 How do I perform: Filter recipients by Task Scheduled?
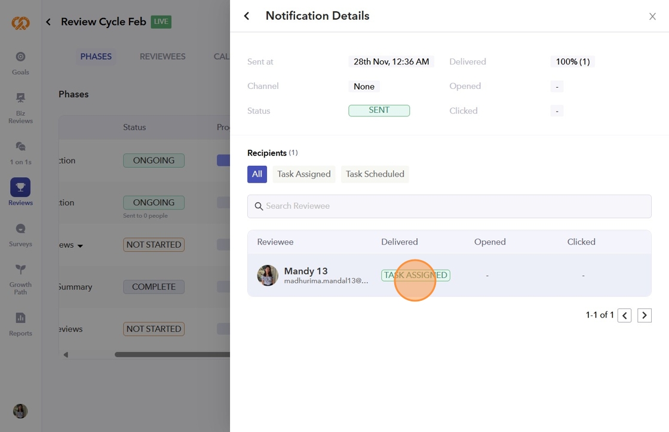[x=375, y=174]
